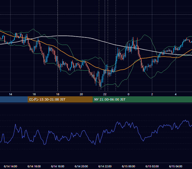Click the 0 hour label on price chart axis
This screenshot has height=169, width=192.
point(128,94)
